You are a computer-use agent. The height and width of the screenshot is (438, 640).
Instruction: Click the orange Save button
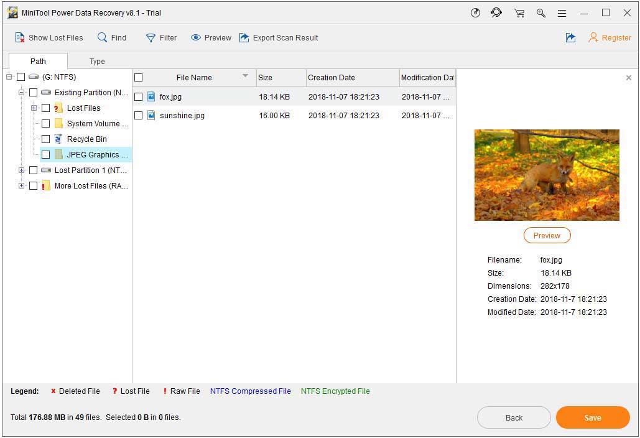592,417
